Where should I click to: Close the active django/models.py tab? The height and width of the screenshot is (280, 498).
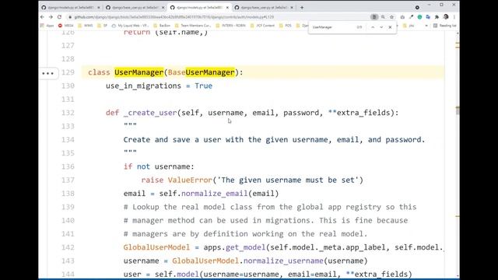point(227,7)
